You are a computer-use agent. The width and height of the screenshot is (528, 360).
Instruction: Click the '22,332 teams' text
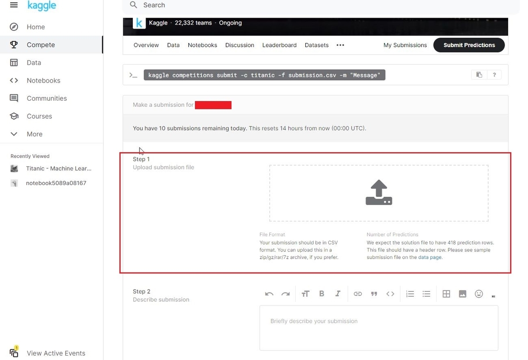193,23
